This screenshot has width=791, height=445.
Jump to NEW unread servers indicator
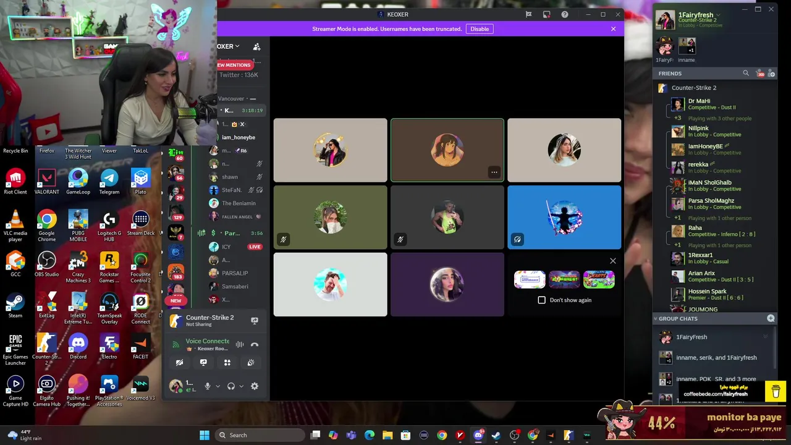coord(176,300)
